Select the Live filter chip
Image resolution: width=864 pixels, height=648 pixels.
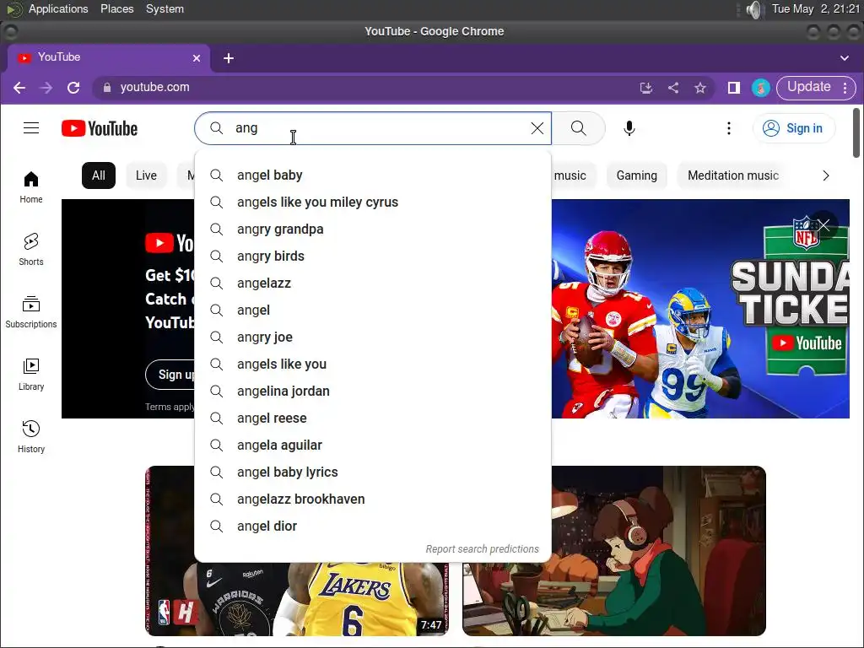click(146, 175)
